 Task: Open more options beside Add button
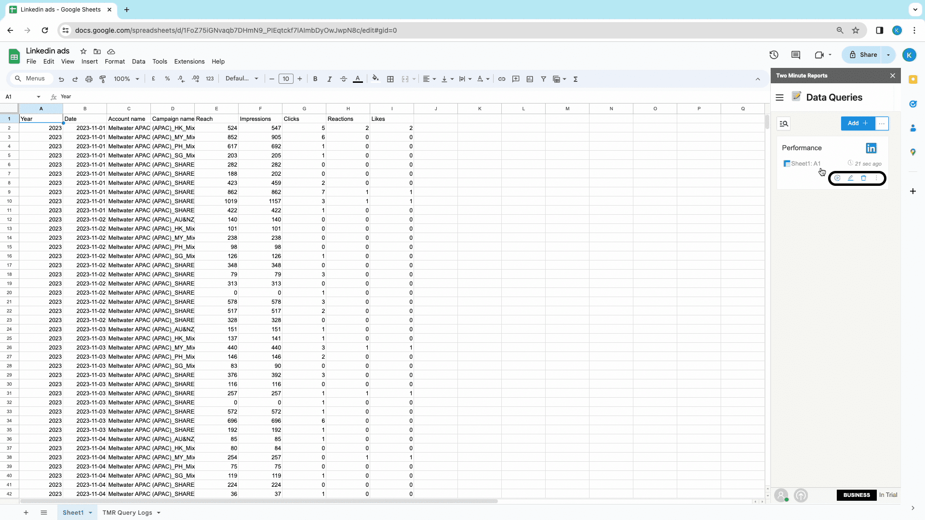pyautogui.click(x=882, y=123)
